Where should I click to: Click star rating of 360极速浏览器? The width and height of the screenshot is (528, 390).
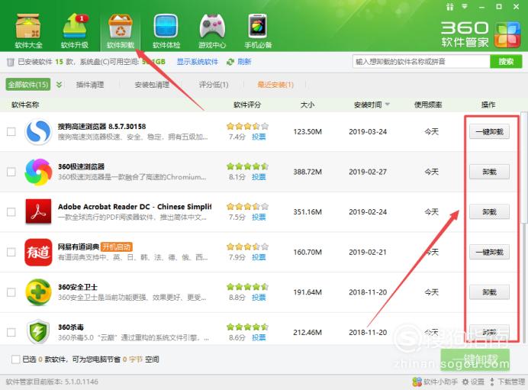point(247,166)
